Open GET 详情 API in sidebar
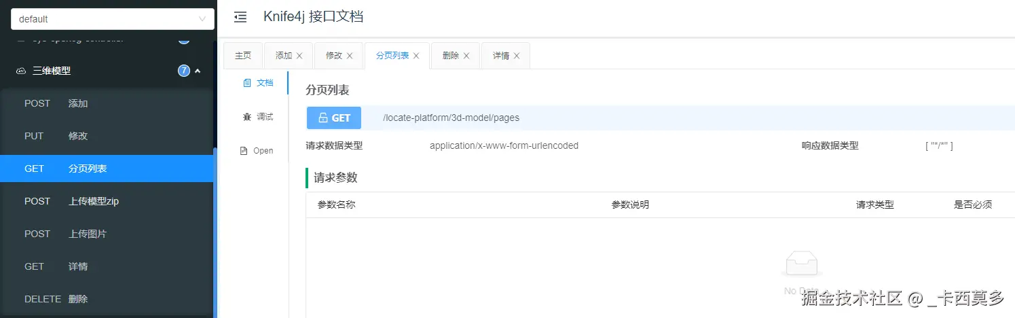 (x=107, y=266)
